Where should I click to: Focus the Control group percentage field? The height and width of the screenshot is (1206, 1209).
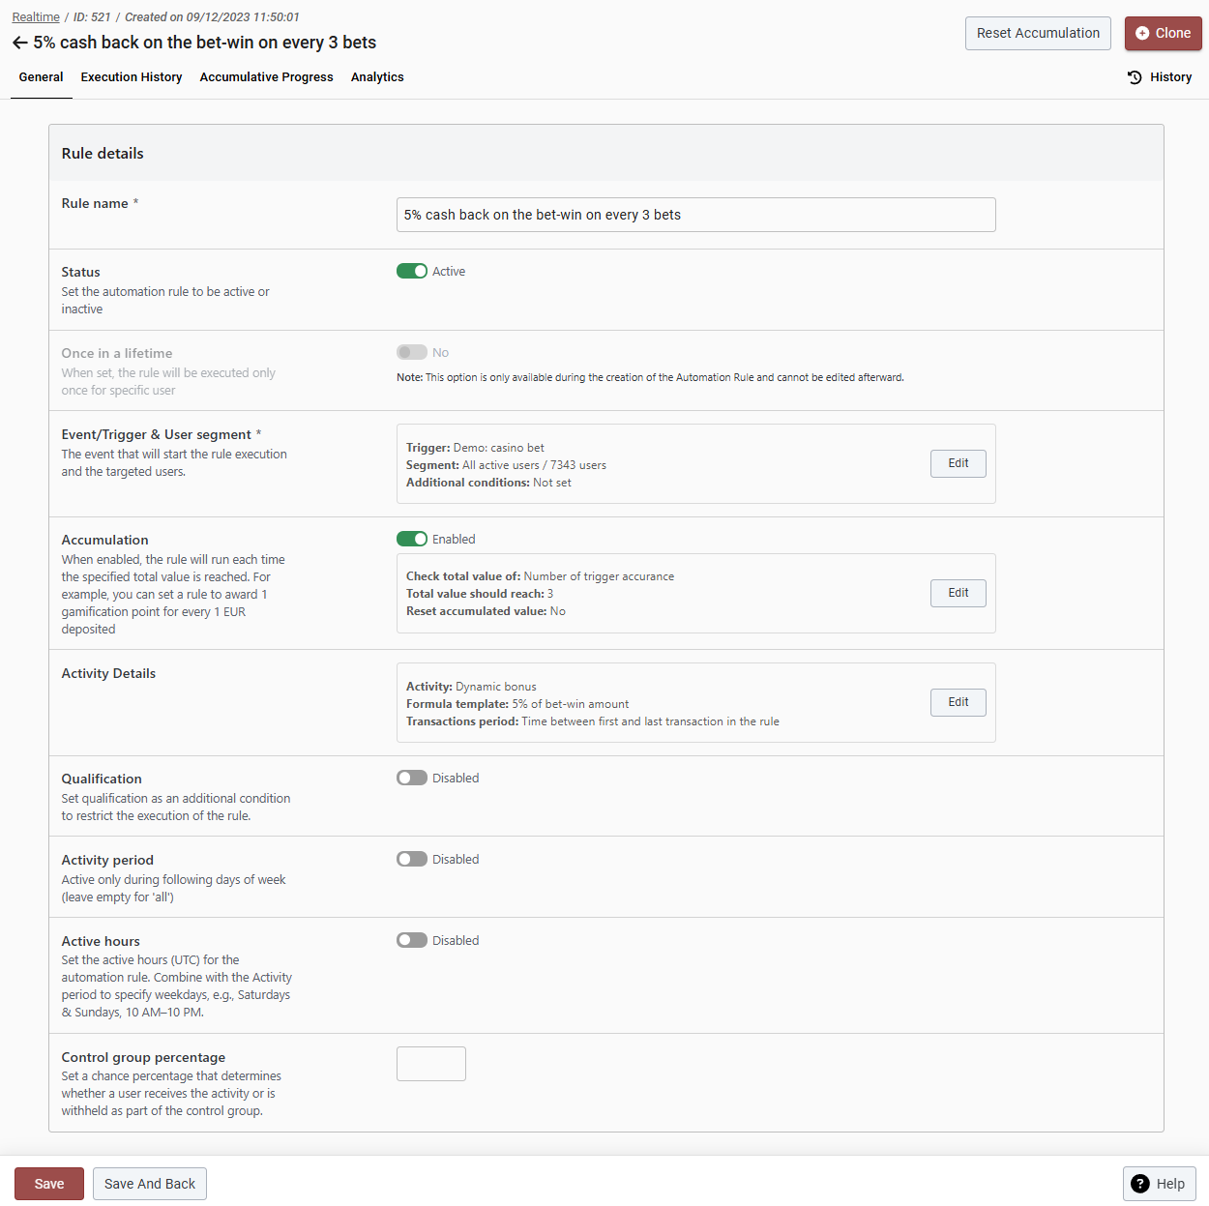[431, 1064]
